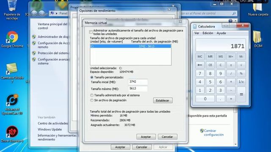Click Aceptar in Memoria virtual dialog

(x=146, y=137)
